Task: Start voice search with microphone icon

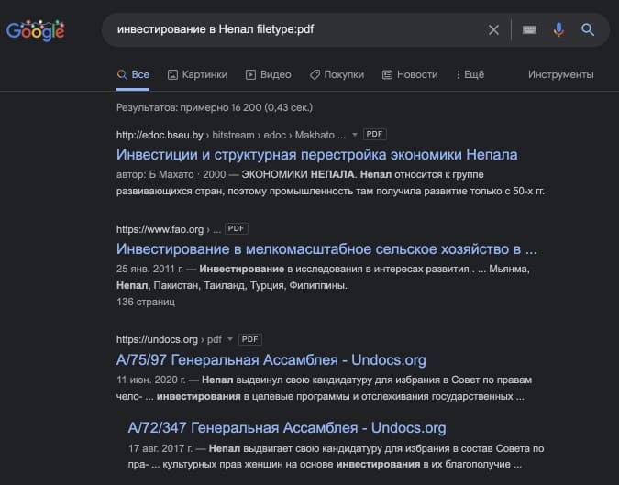Action: (558, 29)
